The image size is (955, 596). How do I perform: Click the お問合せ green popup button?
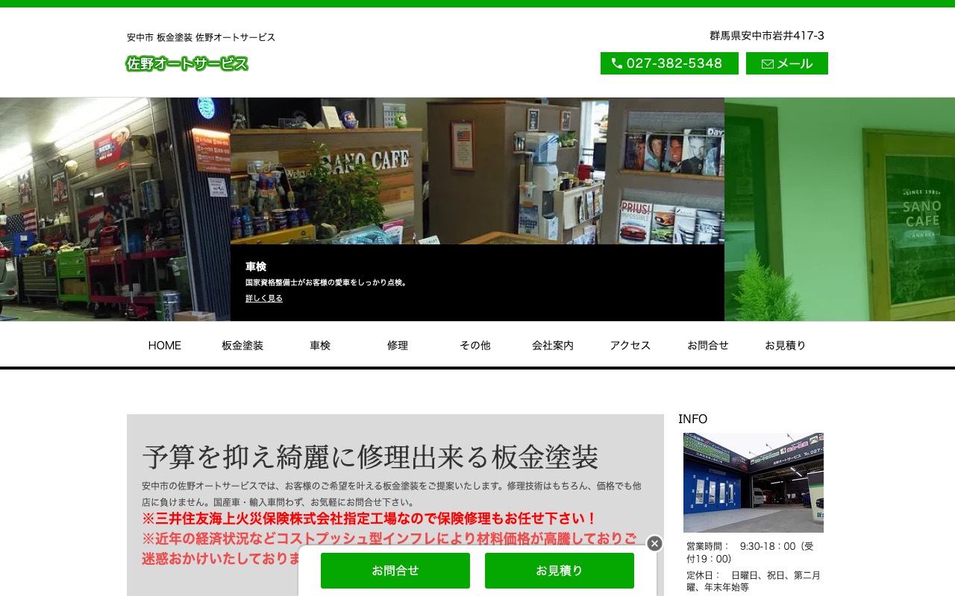pyautogui.click(x=395, y=571)
